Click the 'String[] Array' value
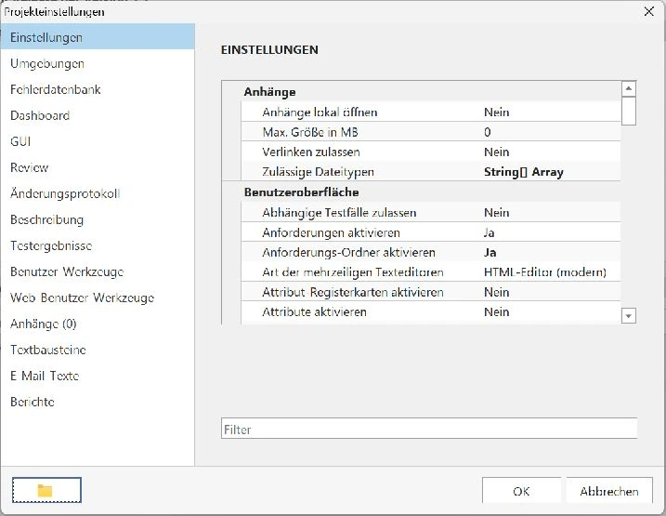Viewport: 666px width, 516px height. [x=524, y=172]
